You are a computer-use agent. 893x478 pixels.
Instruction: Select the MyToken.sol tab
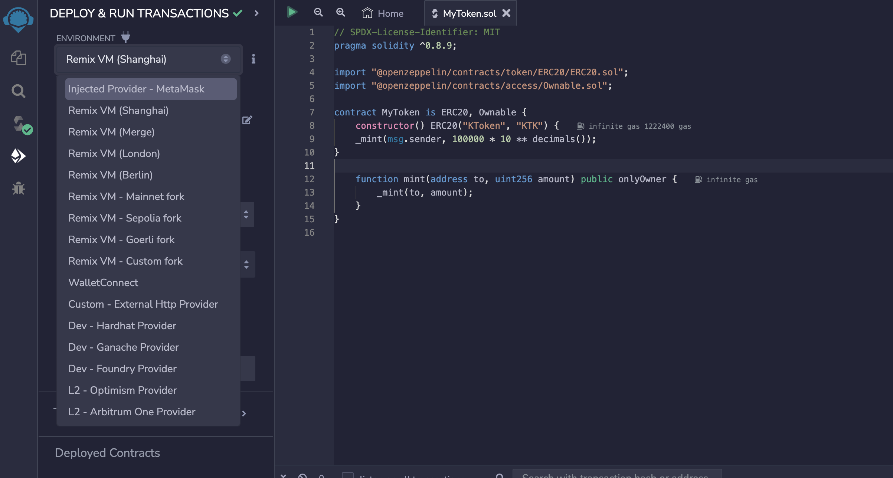click(x=467, y=13)
